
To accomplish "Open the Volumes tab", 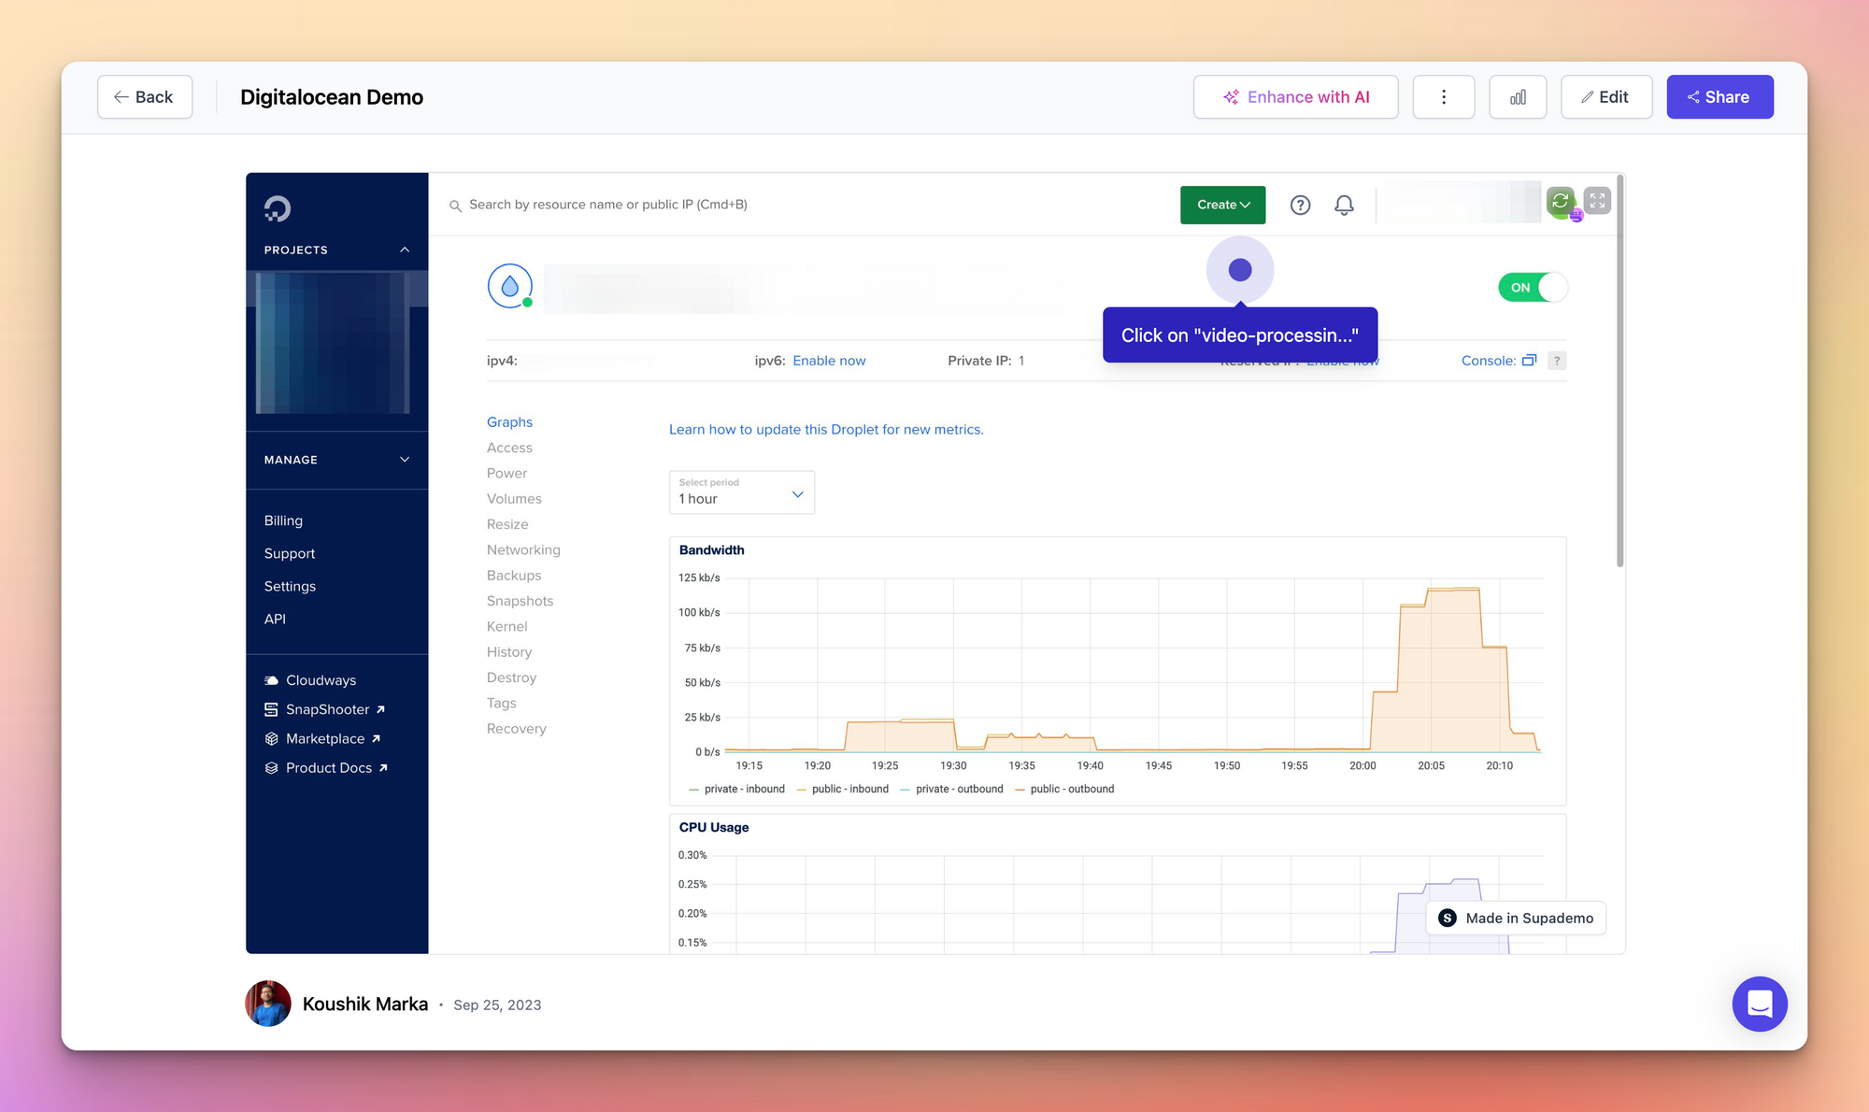I will coord(514,499).
